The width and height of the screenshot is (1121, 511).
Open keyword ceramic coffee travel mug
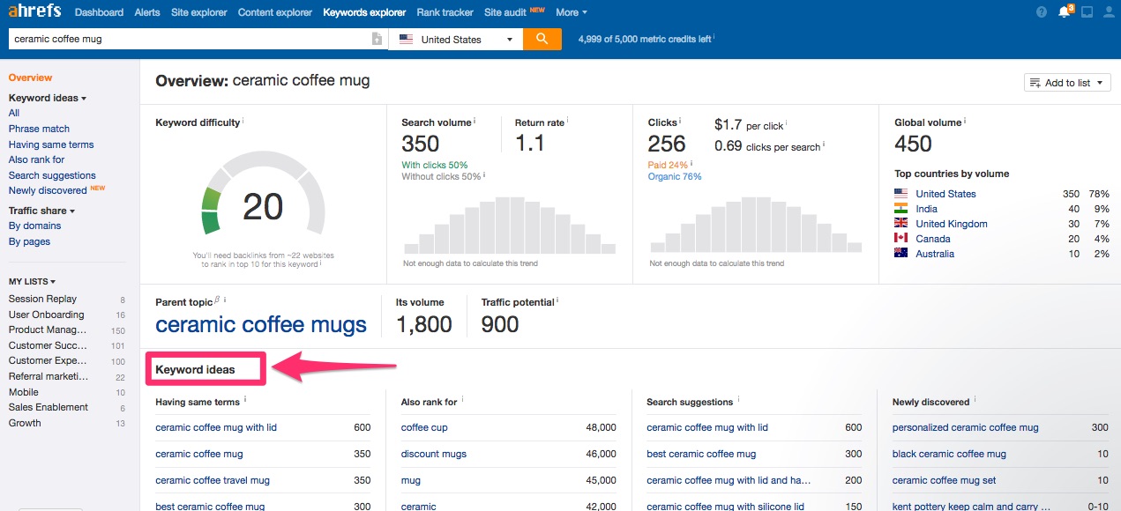[213, 480]
